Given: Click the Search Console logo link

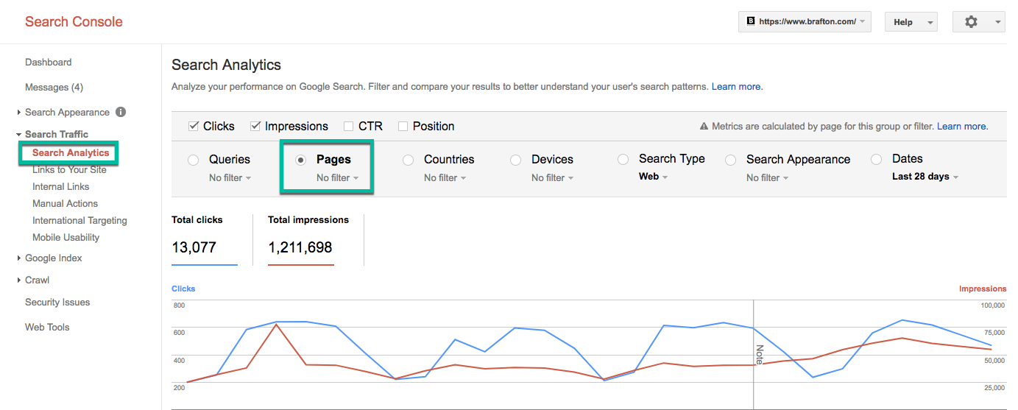Looking at the screenshot, I should coord(74,21).
